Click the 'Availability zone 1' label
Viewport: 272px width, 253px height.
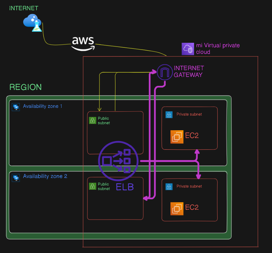42,106
